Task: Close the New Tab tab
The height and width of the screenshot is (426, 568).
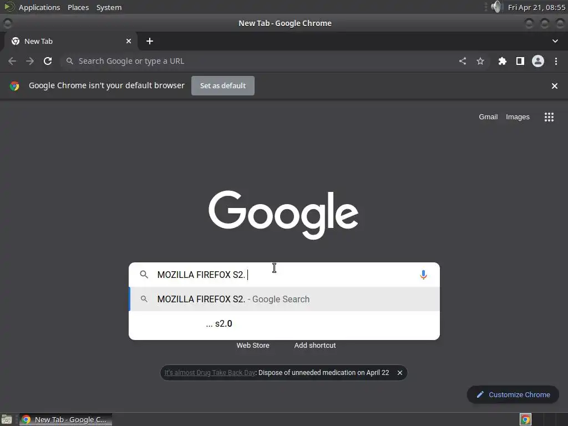Action: [x=129, y=41]
